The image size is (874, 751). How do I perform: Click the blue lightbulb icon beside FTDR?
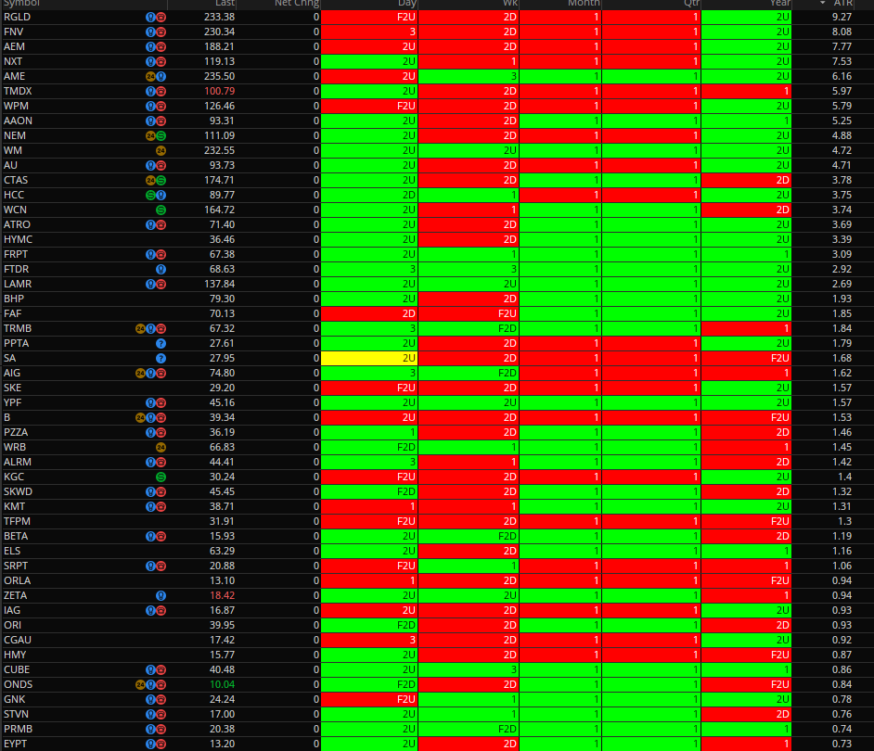point(161,269)
